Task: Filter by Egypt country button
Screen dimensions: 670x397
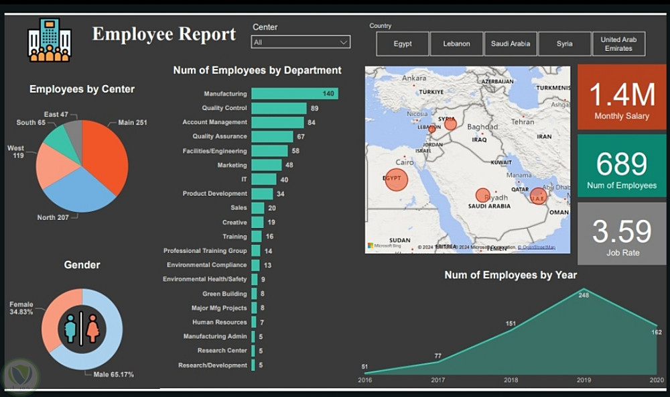Action: (403, 44)
